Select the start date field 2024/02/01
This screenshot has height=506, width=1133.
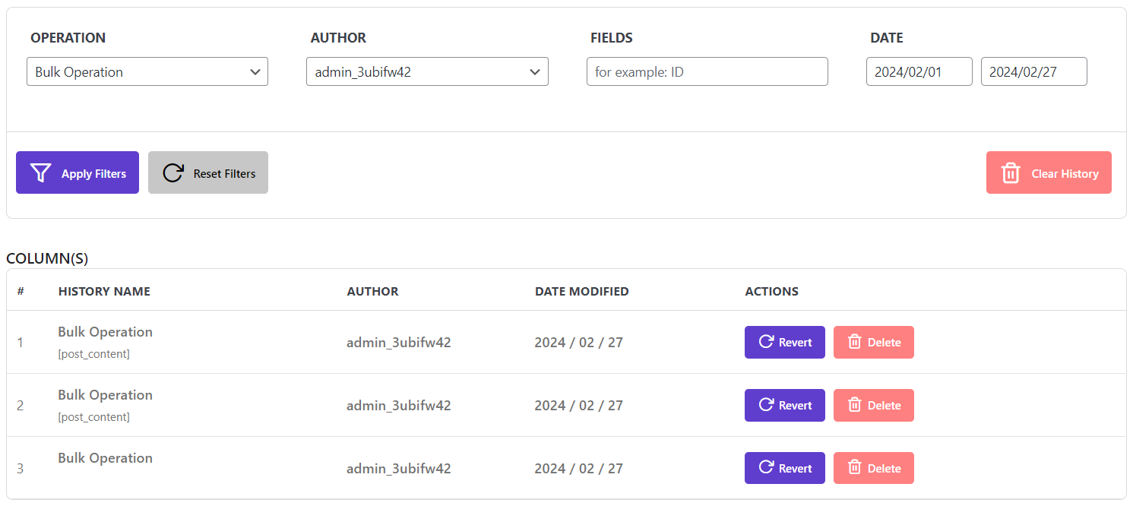919,72
